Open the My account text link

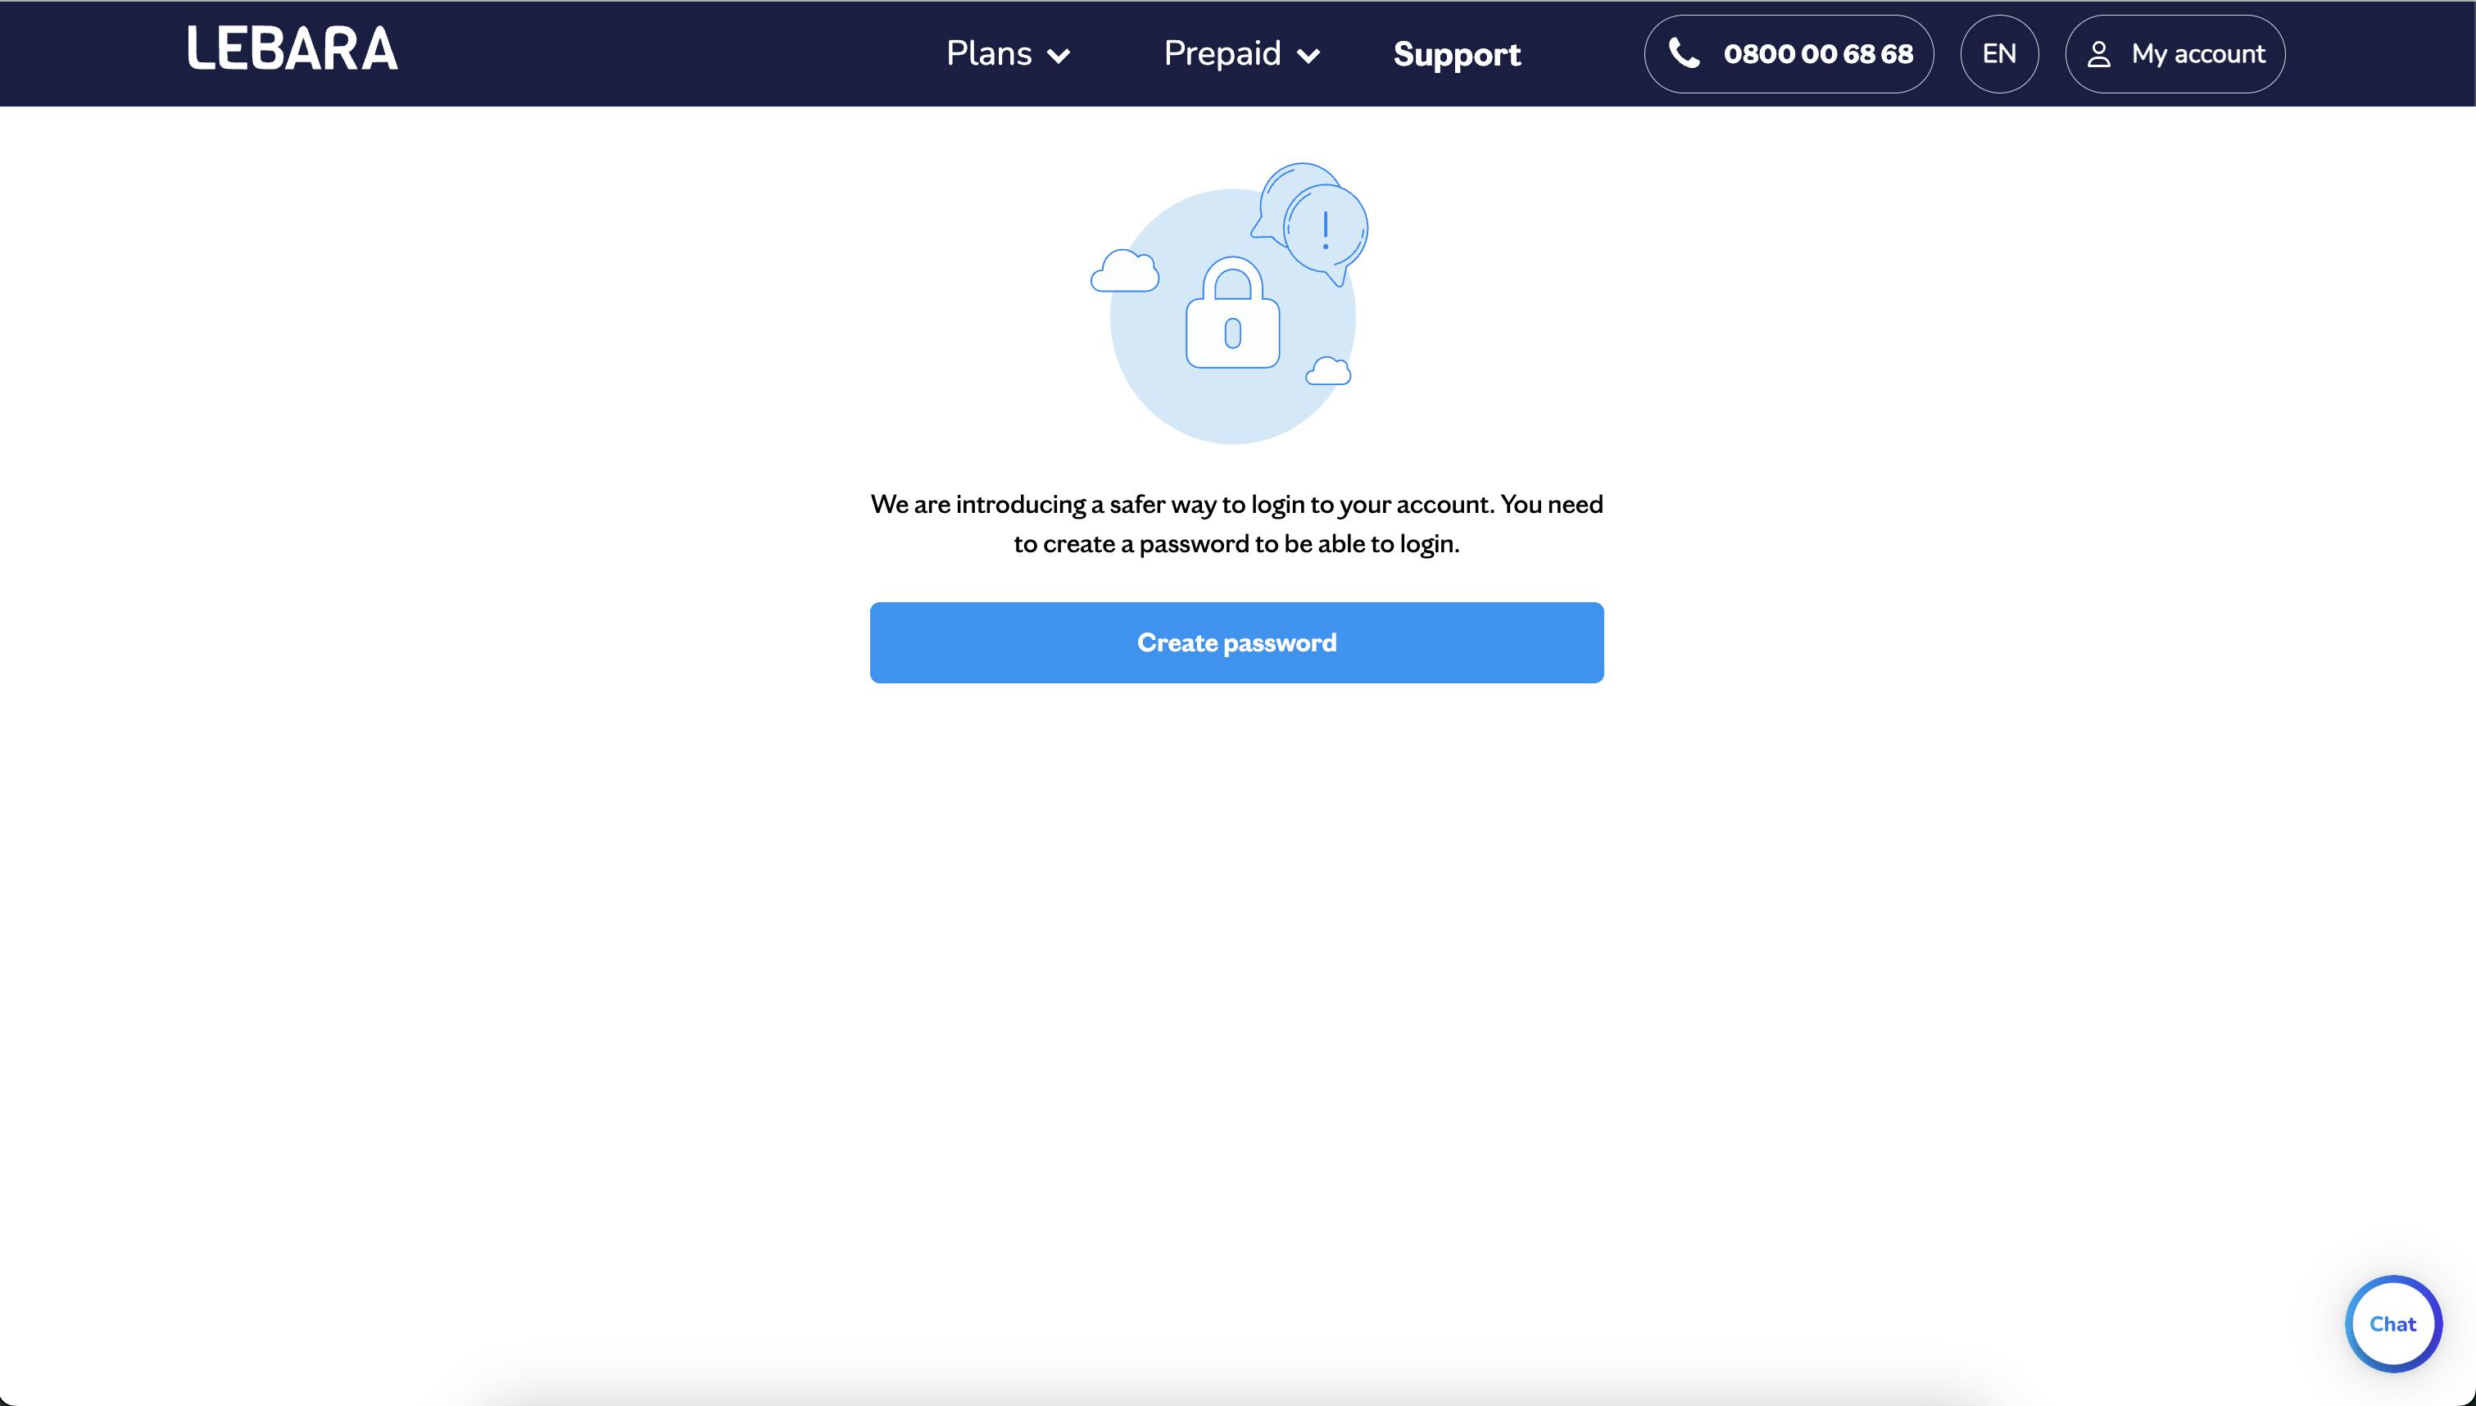[x=2198, y=54]
